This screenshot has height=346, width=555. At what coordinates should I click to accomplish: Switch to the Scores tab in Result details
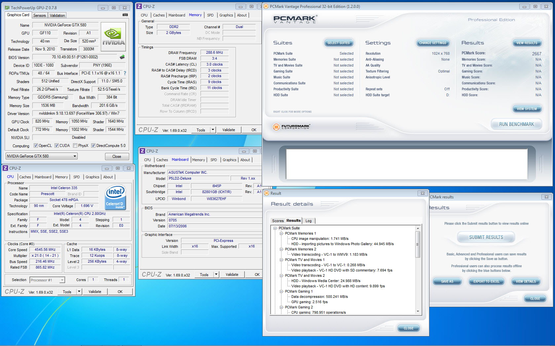point(278,221)
